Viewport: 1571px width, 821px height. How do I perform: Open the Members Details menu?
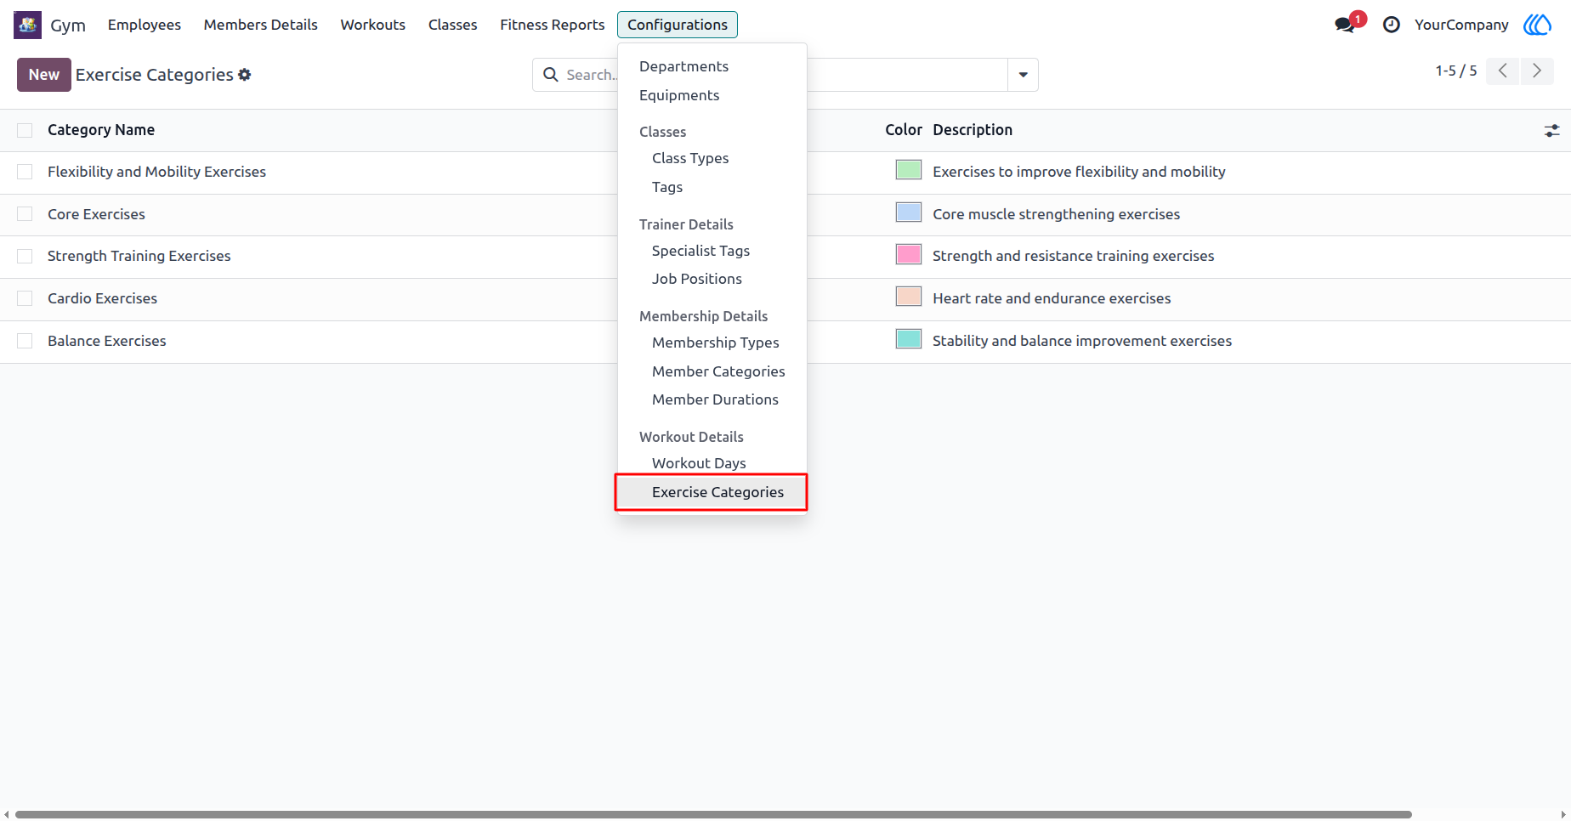click(x=261, y=25)
